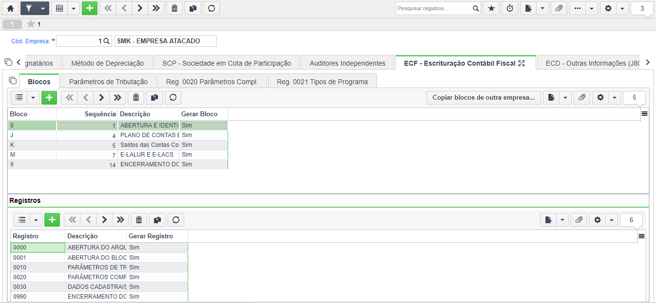Viewport: 656px width, 303px height.
Task: Open favorites star button in top toolbar
Action: click(x=491, y=8)
